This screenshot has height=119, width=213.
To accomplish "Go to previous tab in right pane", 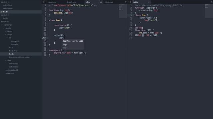I will [x=128, y=2].
